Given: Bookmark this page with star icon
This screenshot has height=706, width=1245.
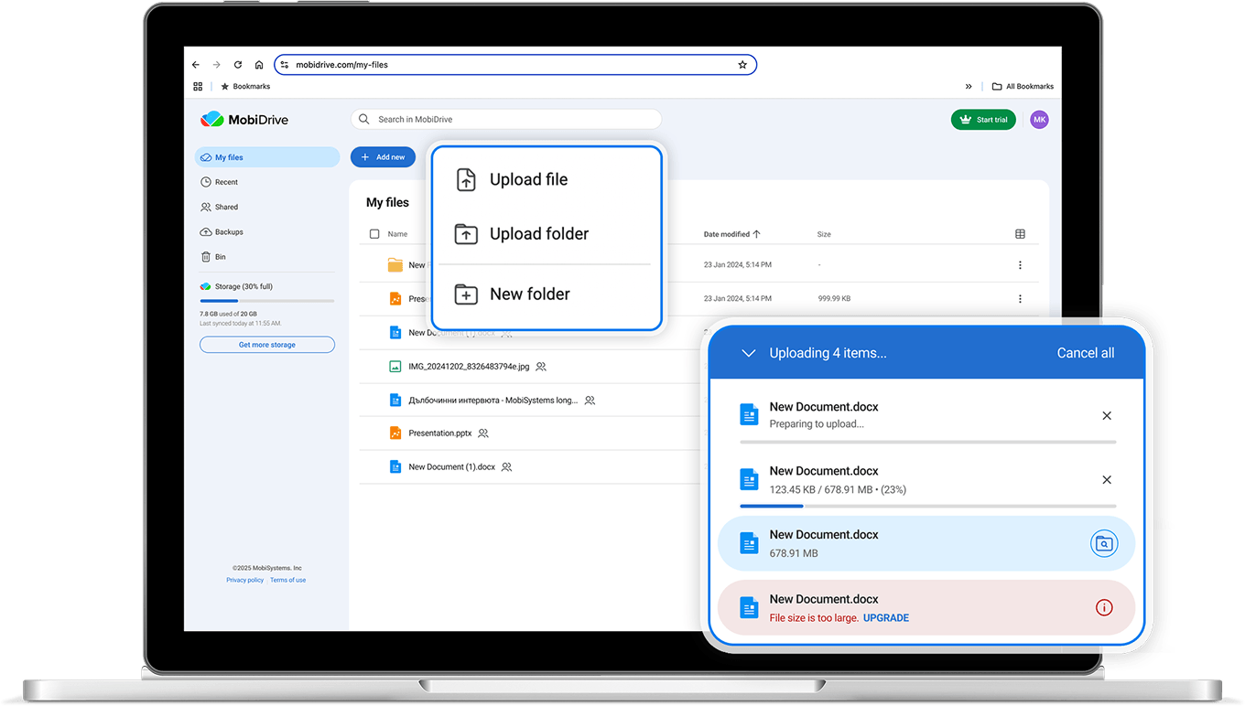Looking at the screenshot, I should click(742, 65).
